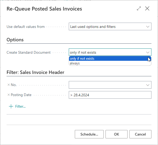Remove the Posting Date filter
The width and height of the screenshot is (158, 145).
9,95
